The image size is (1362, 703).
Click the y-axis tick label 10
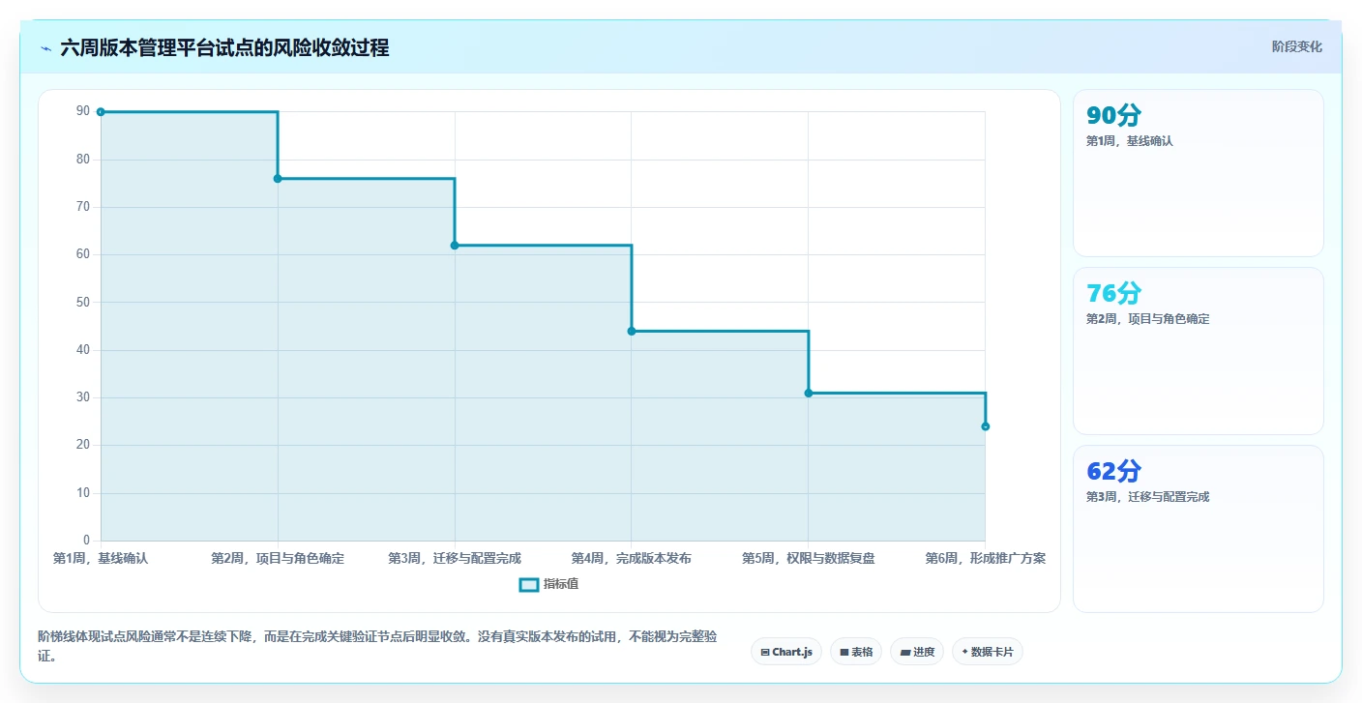[83, 493]
